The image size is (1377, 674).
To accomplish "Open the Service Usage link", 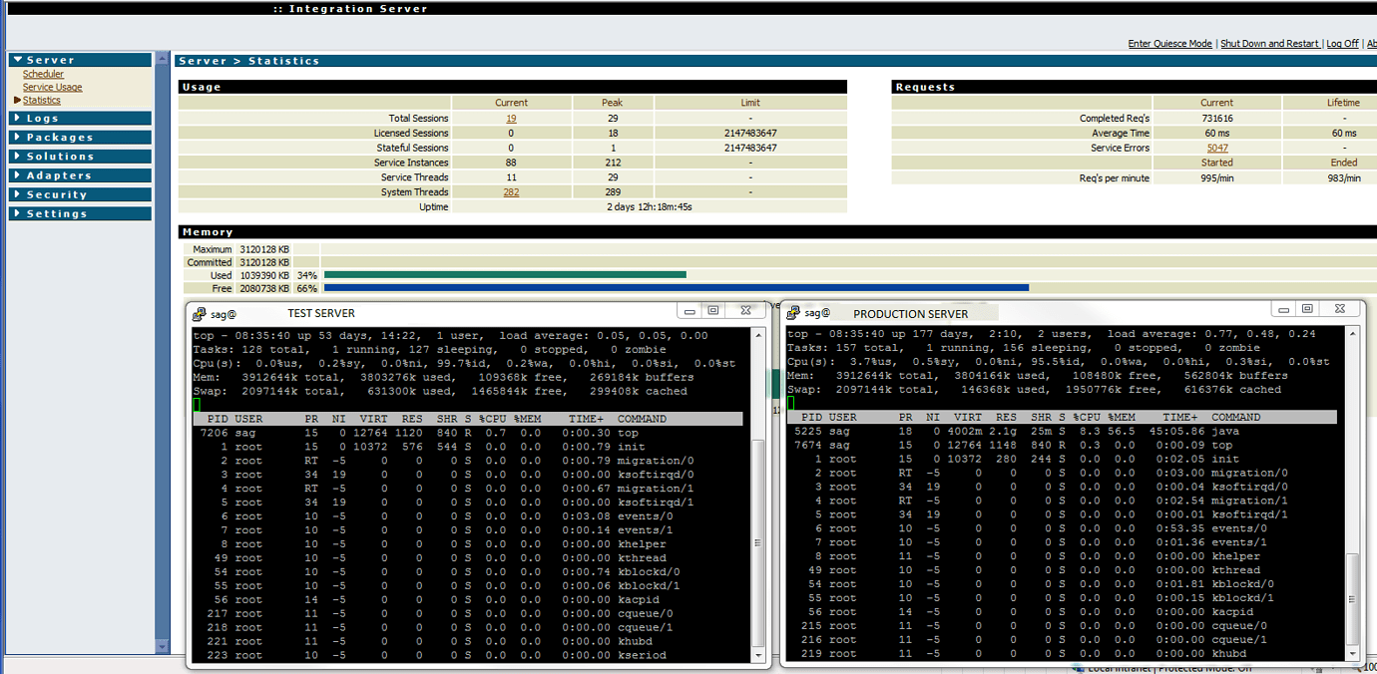I will coord(53,87).
